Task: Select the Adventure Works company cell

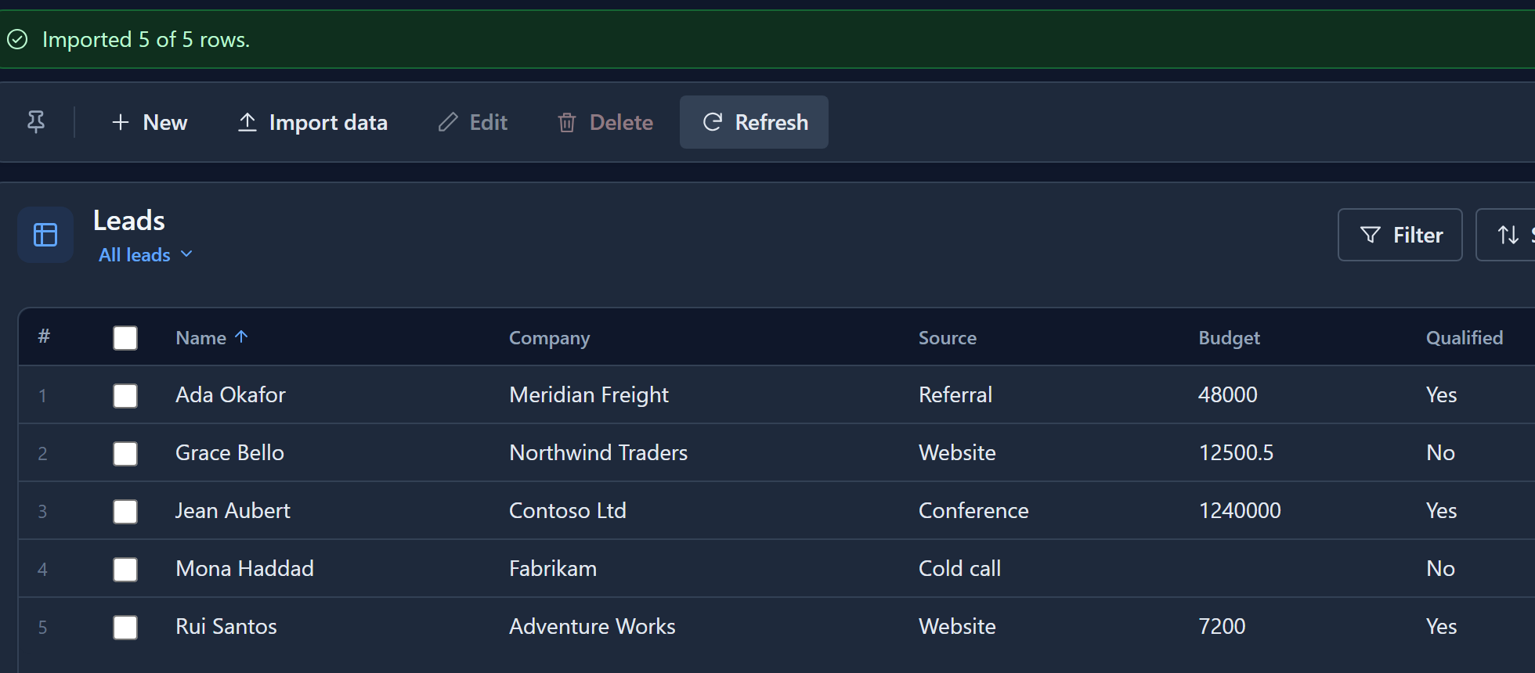Action: coord(592,626)
